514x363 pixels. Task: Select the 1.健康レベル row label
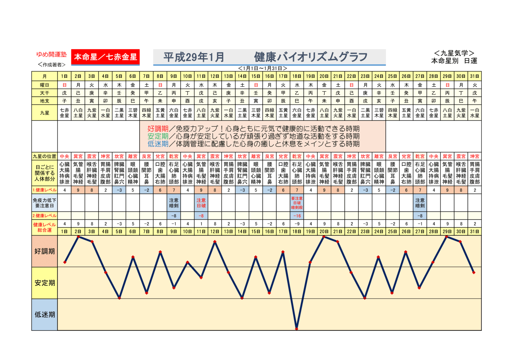(45, 190)
